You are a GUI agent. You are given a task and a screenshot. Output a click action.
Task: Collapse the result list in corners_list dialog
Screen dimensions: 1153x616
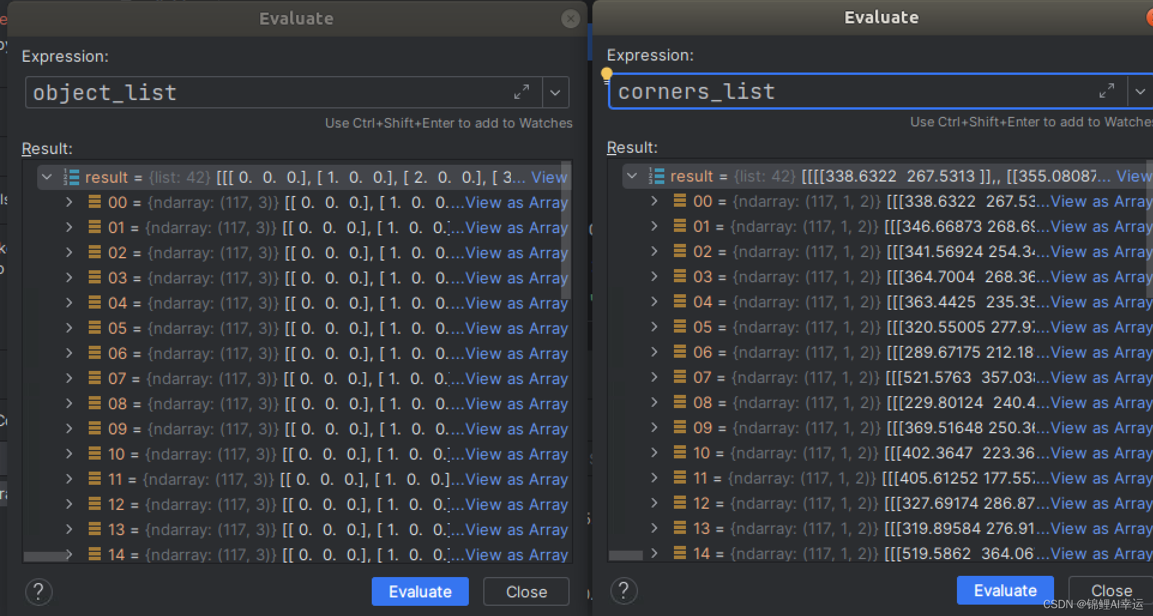point(632,176)
